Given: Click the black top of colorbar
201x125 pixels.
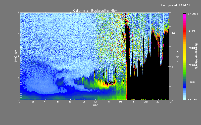Looking at the screenshot, I should (184, 13).
